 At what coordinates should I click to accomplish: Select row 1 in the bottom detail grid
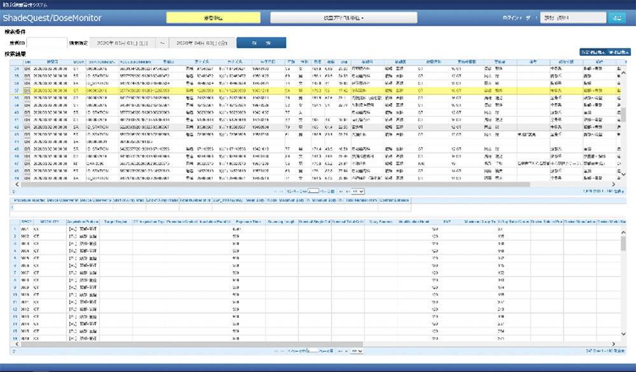(x=315, y=229)
